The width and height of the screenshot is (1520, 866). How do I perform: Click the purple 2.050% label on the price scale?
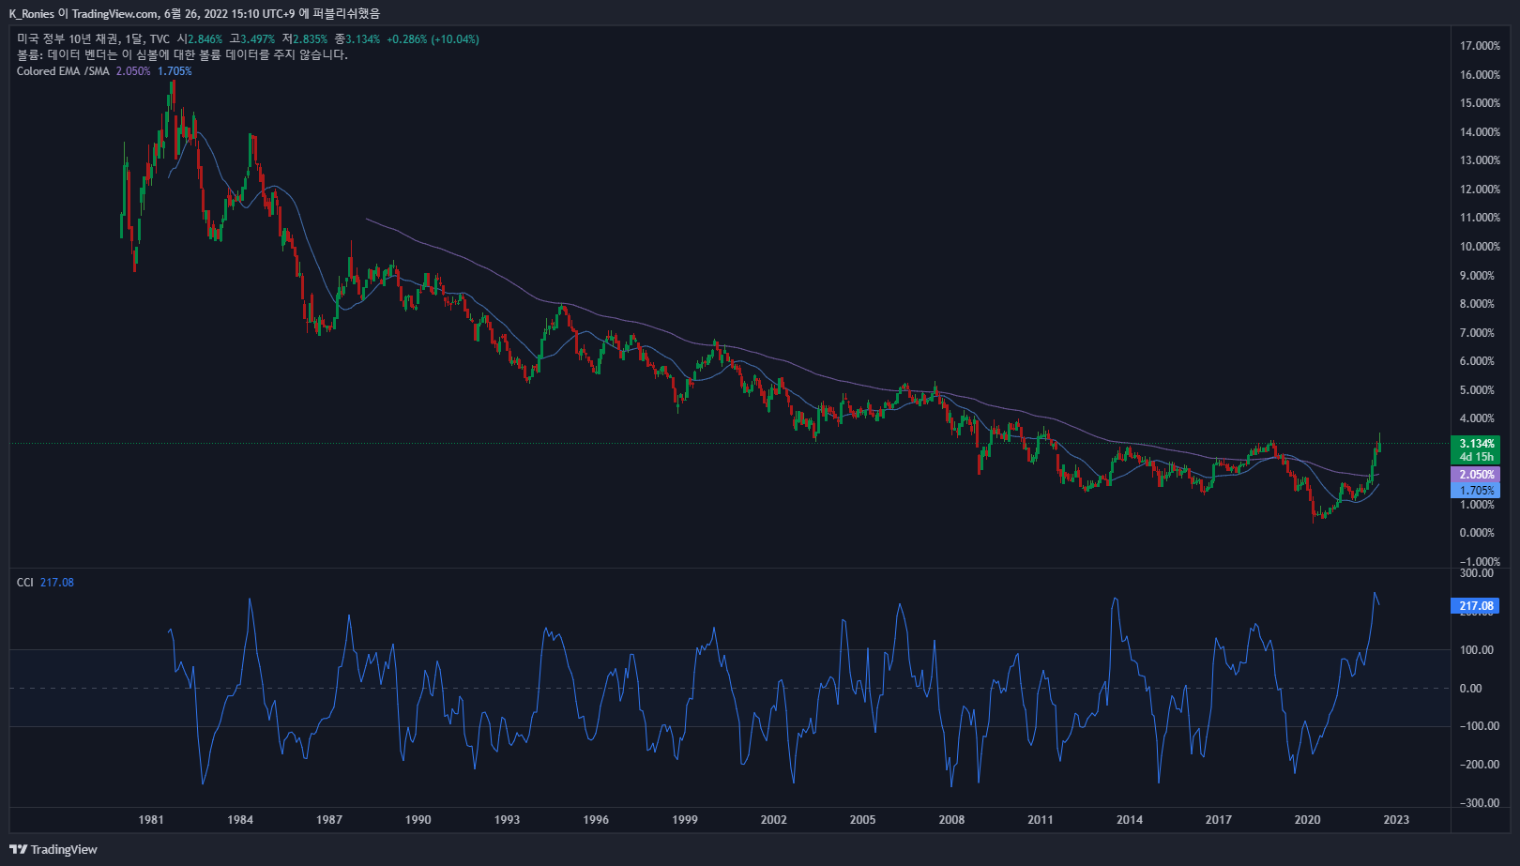pyautogui.click(x=1476, y=475)
